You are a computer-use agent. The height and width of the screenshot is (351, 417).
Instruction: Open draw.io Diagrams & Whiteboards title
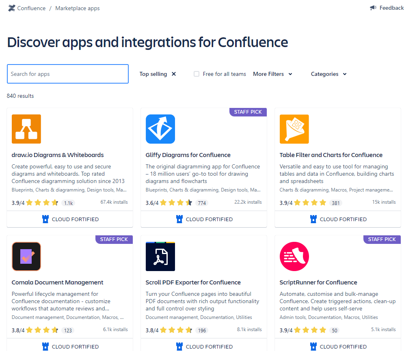pyautogui.click(x=58, y=155)
